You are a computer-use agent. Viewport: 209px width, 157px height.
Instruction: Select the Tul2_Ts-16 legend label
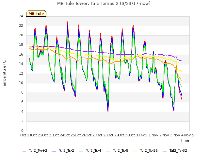click(x=149, y=150)
